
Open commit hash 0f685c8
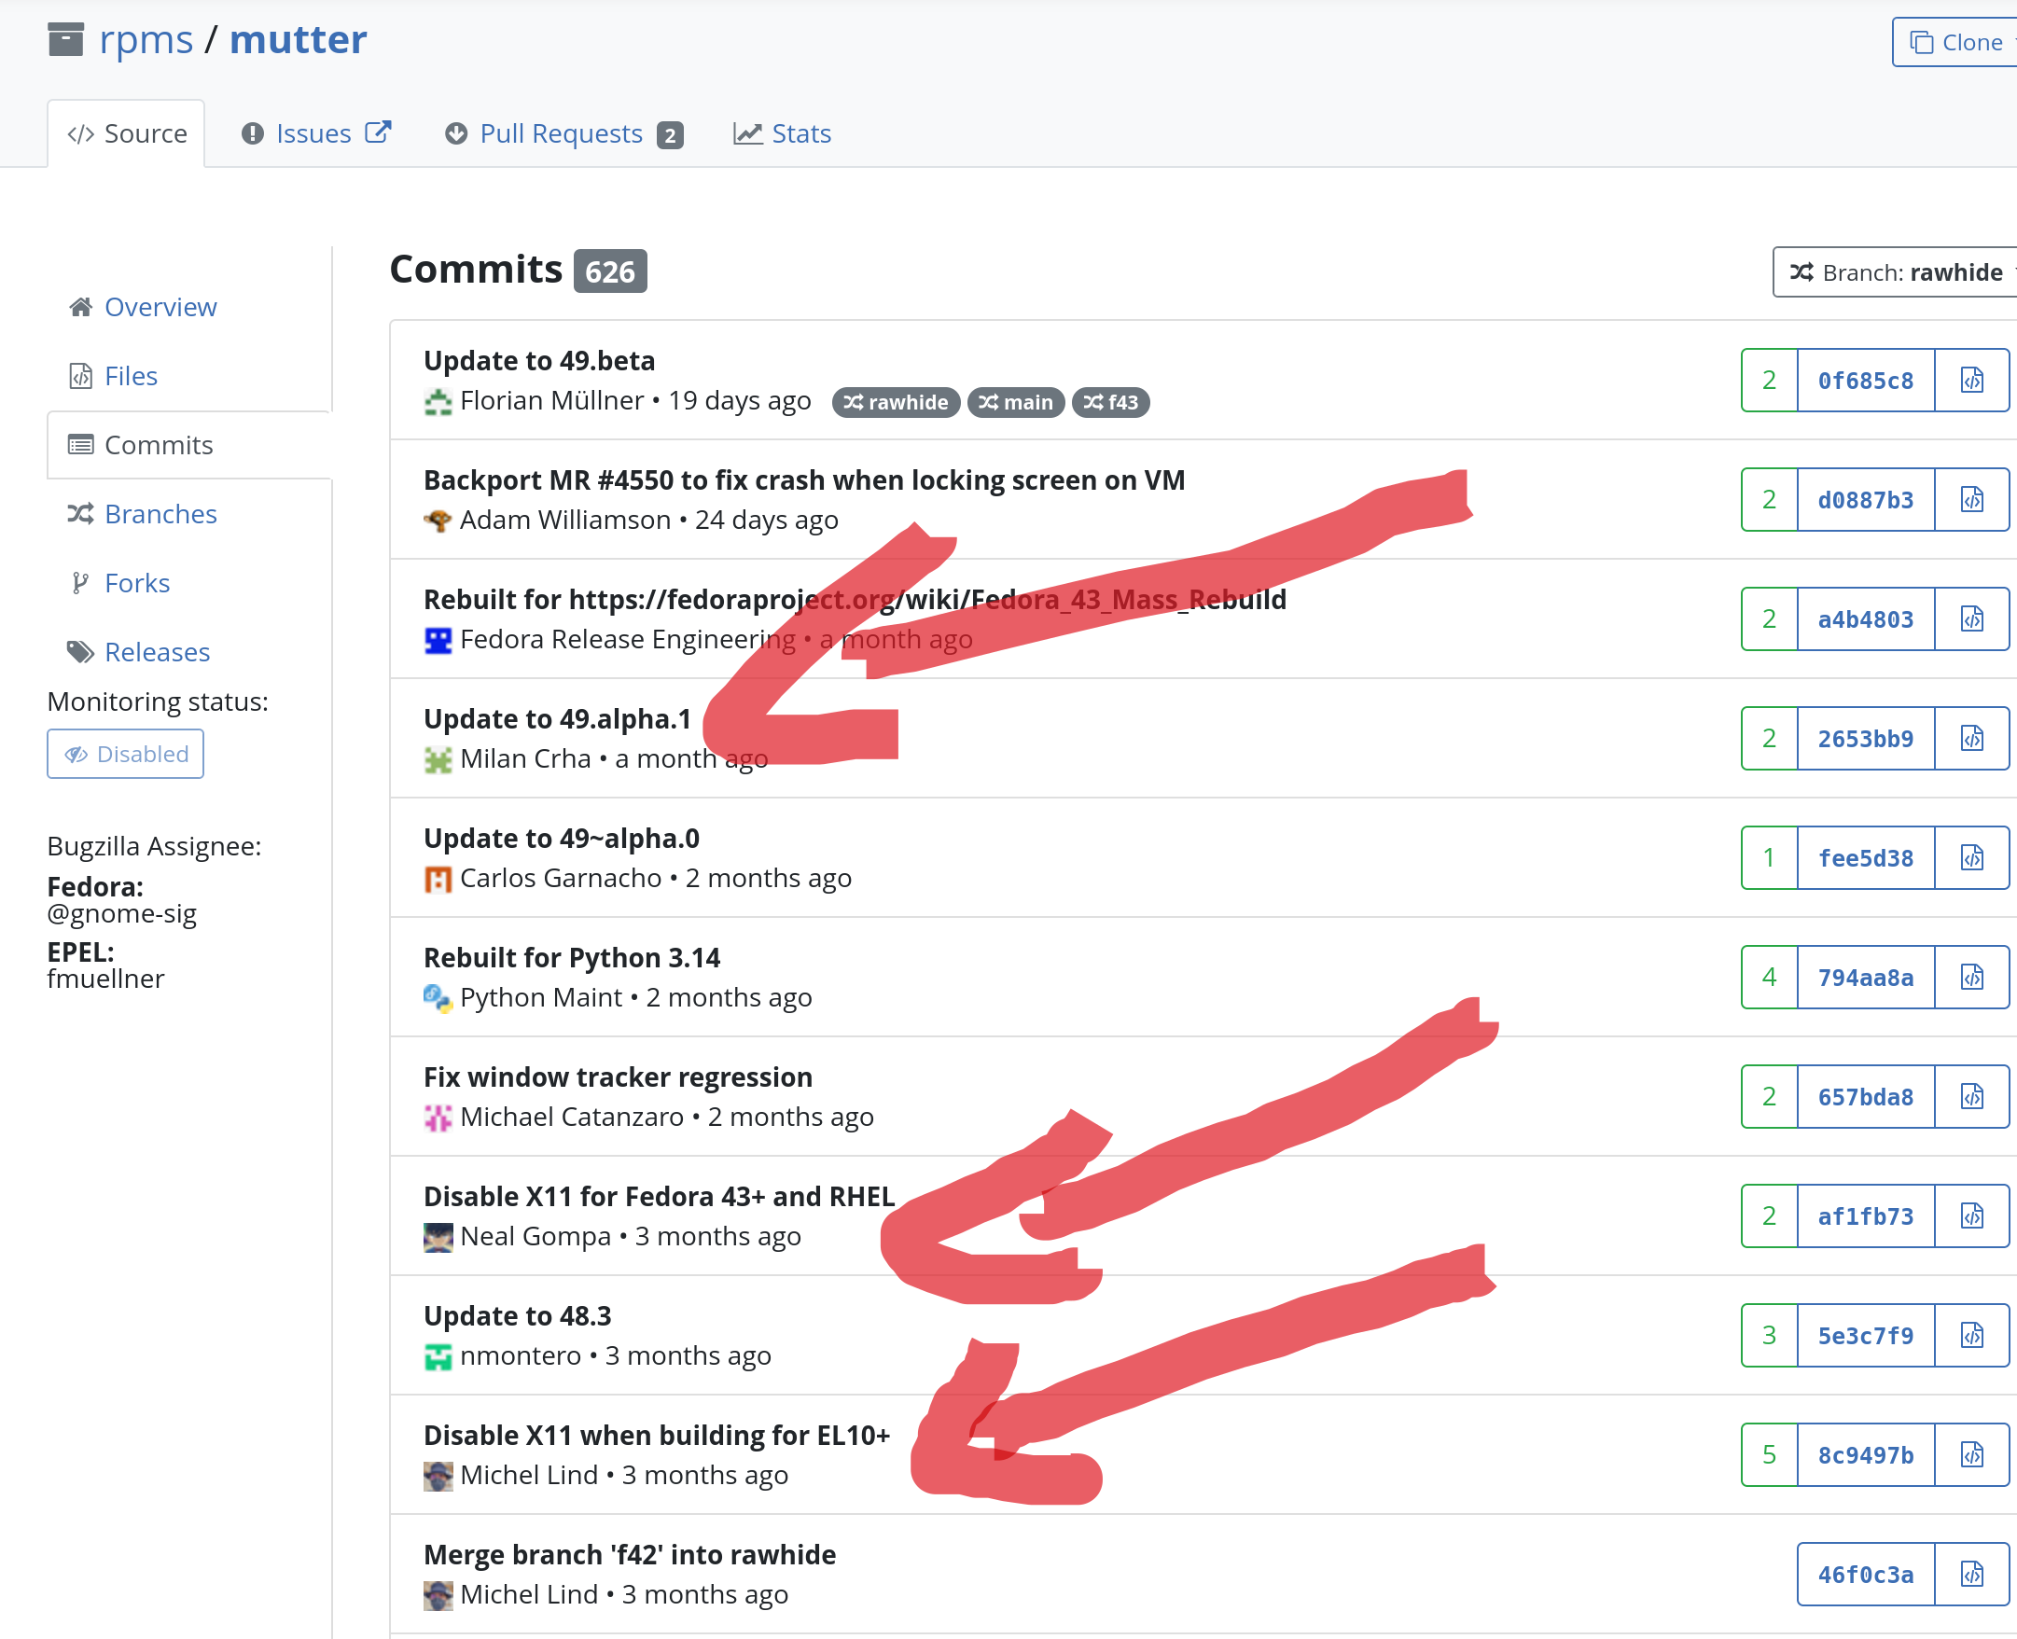coord(1866,381)
